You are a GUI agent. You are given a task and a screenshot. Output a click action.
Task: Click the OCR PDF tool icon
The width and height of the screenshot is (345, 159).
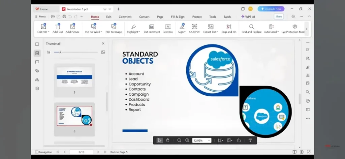click(x=194, y=27)
